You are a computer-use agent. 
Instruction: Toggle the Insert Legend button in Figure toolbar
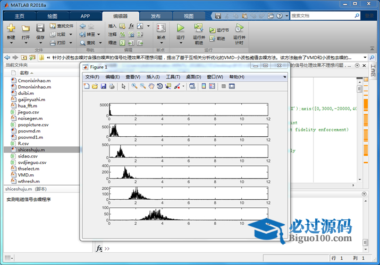click(212, 86)
